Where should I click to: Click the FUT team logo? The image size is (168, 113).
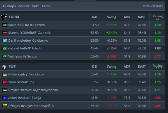[4, 66]
